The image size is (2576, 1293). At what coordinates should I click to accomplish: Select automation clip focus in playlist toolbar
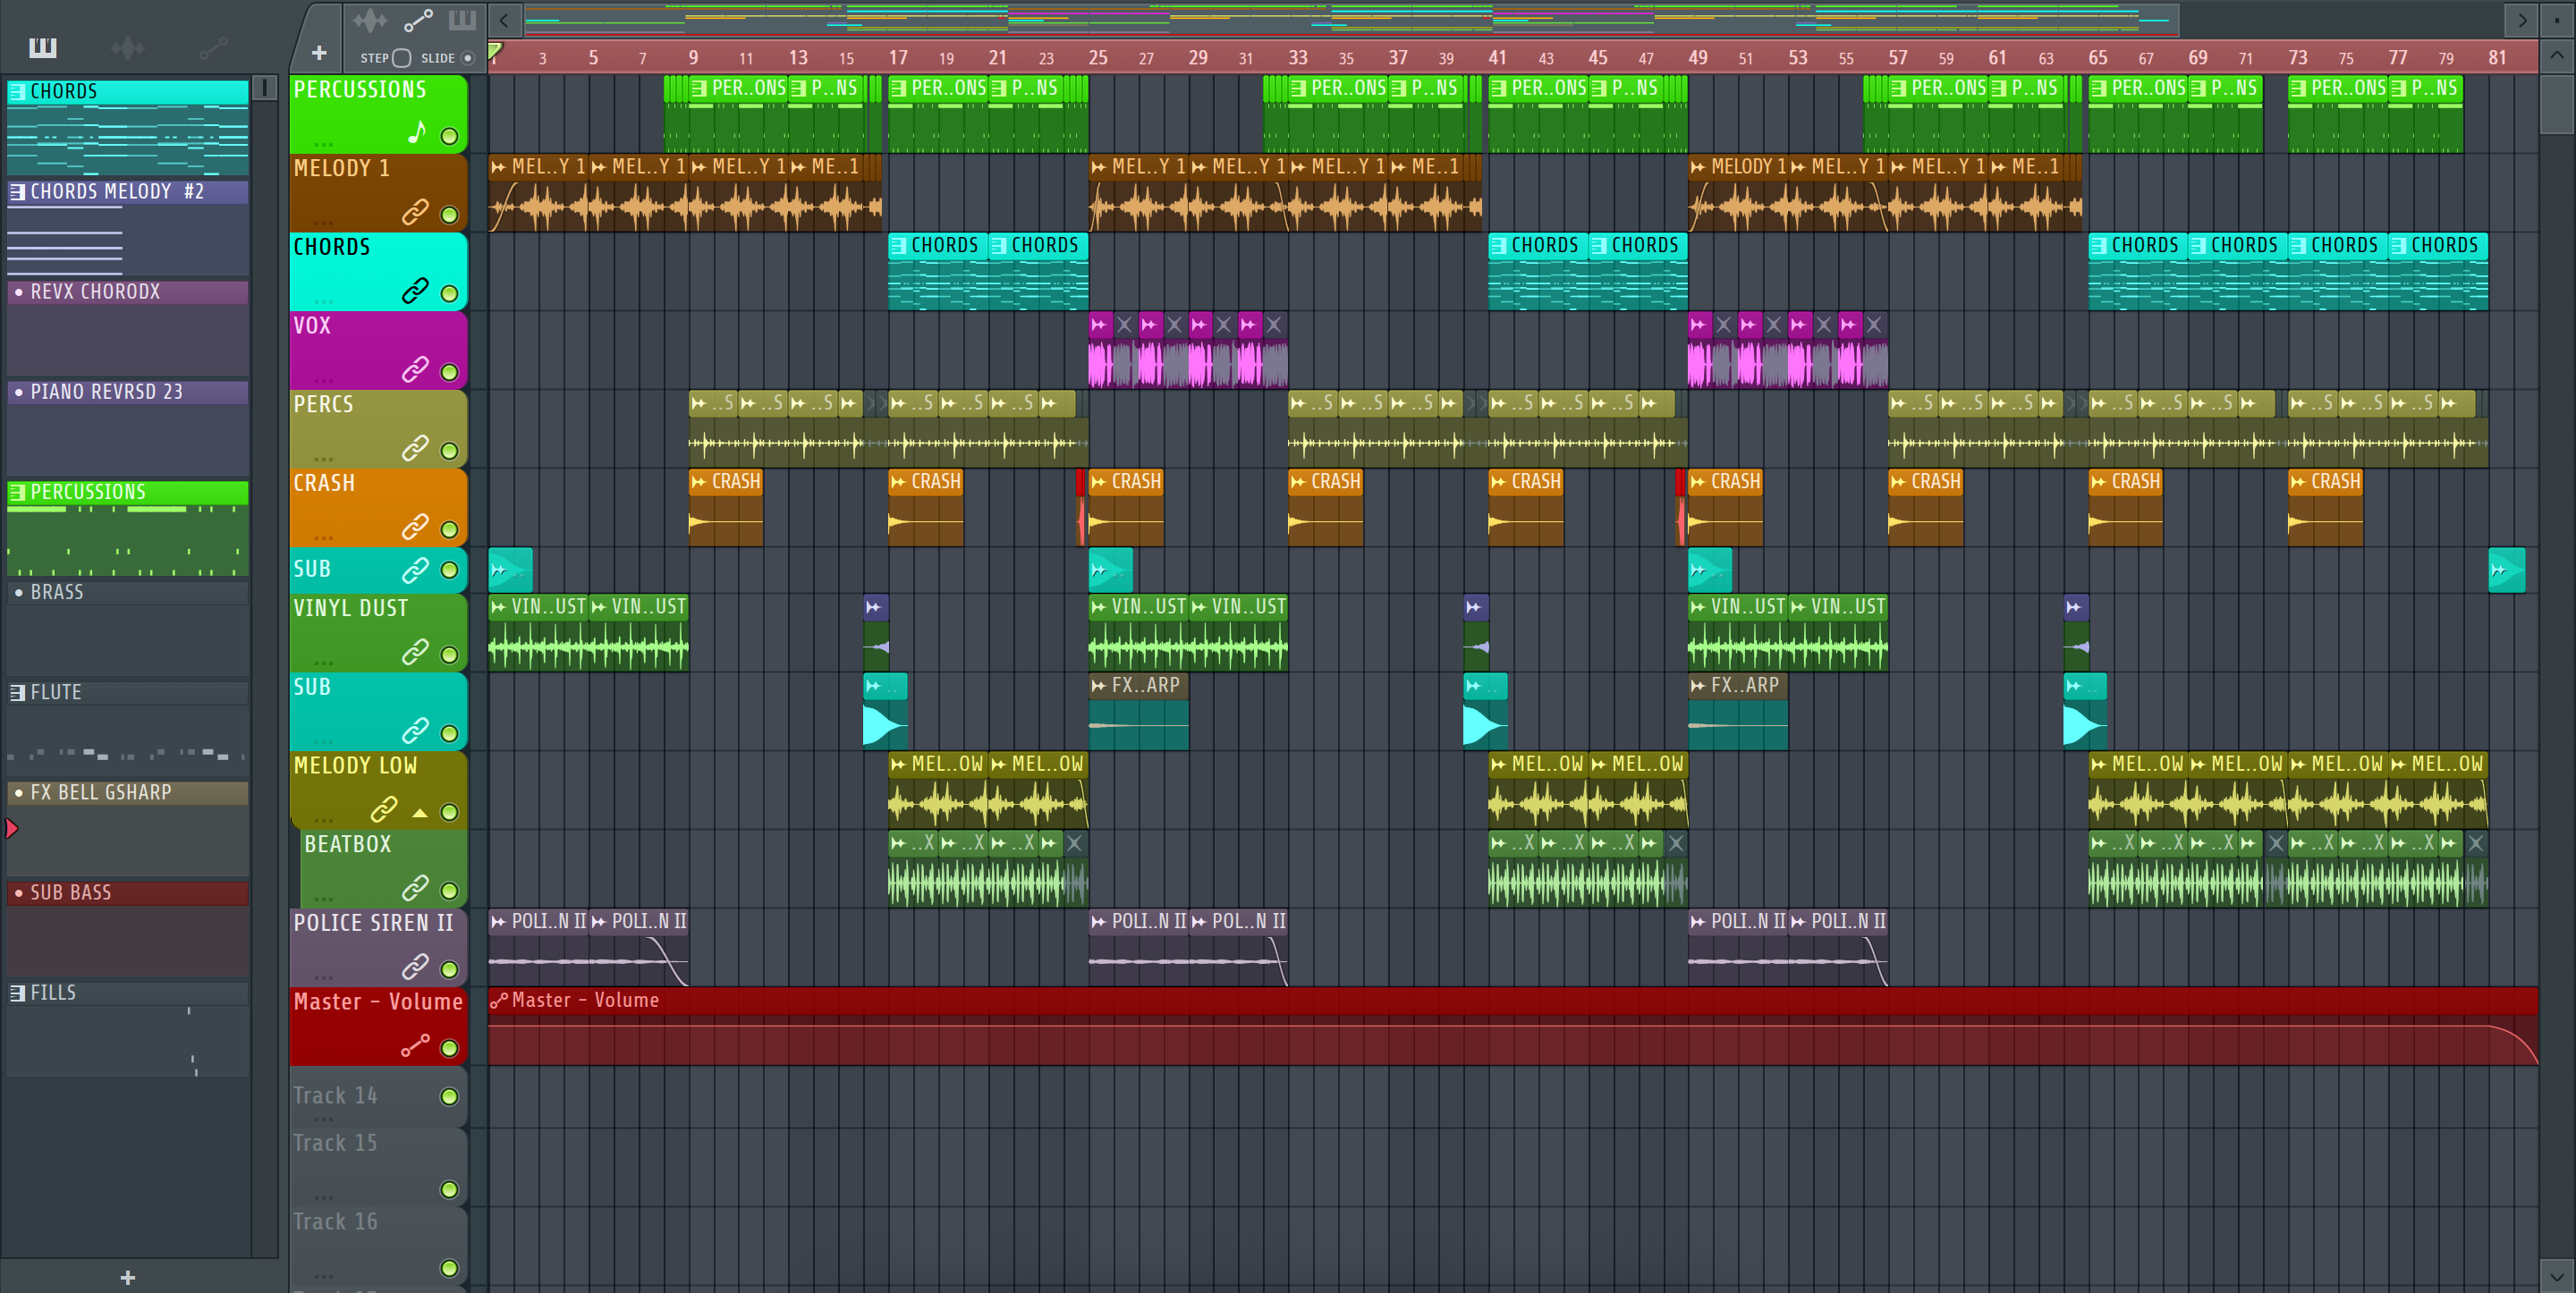[418, 20]
